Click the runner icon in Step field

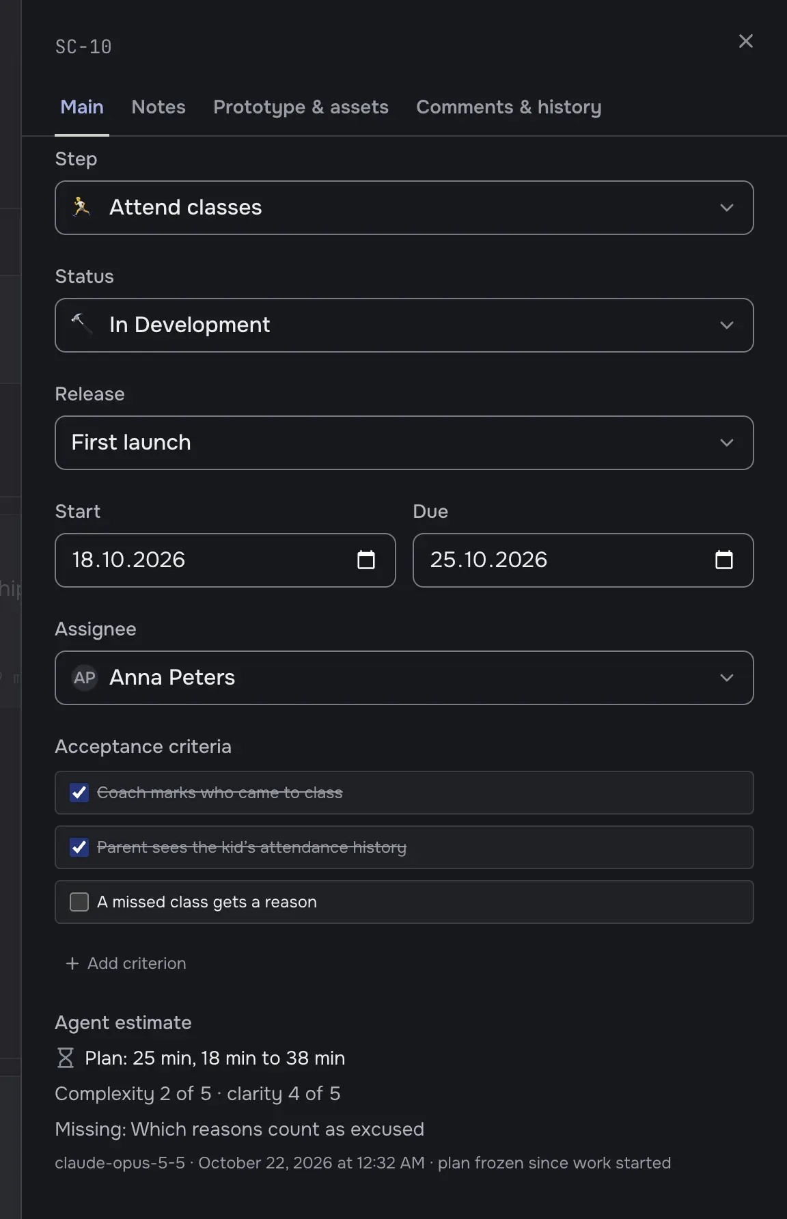tap(82, 206)
